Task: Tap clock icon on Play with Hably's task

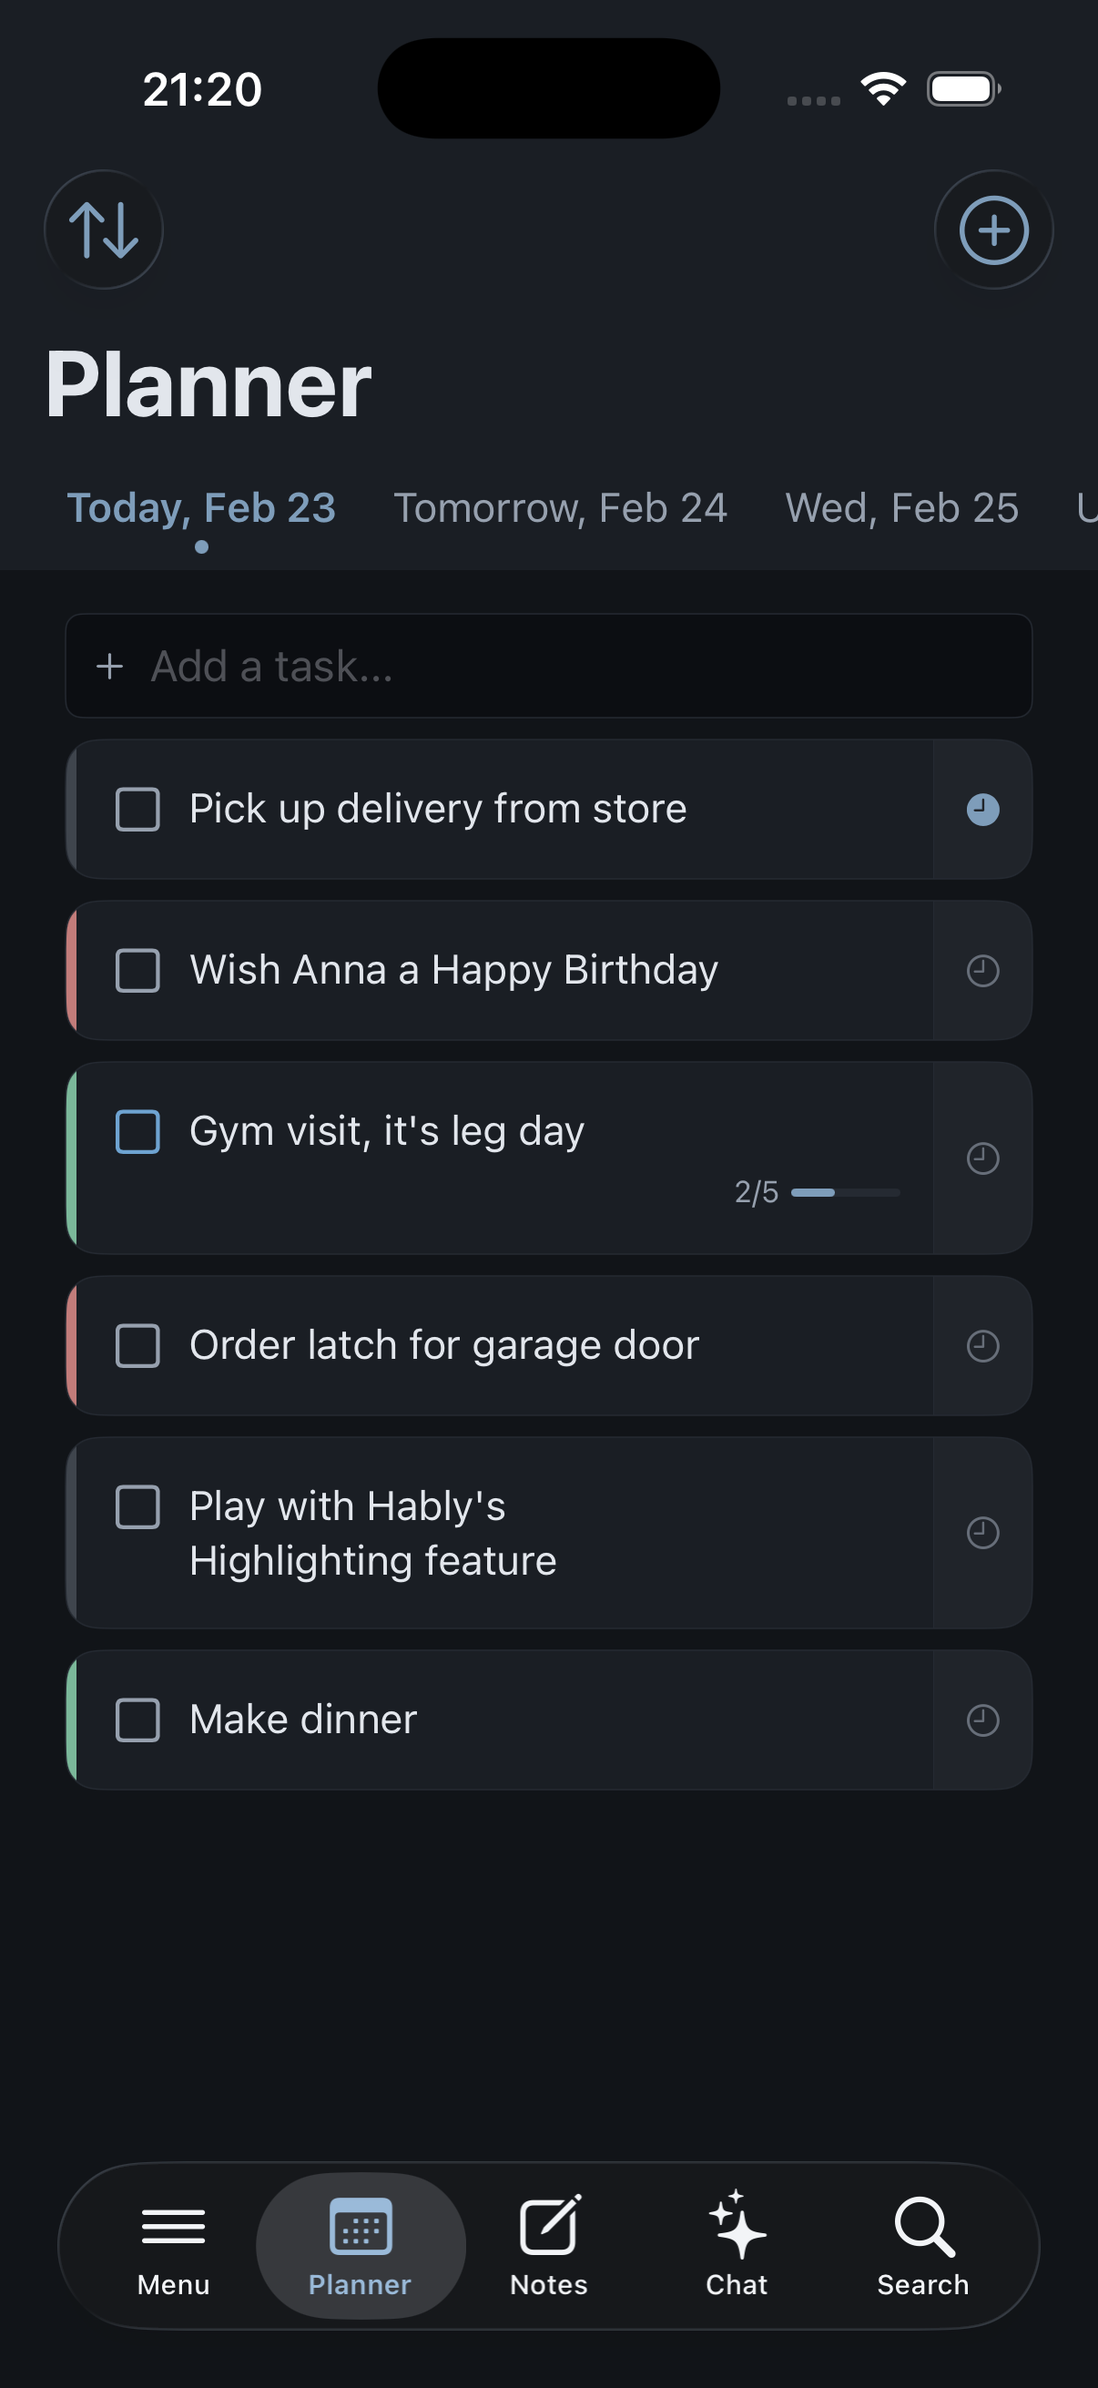Action: click(982, 1533)
